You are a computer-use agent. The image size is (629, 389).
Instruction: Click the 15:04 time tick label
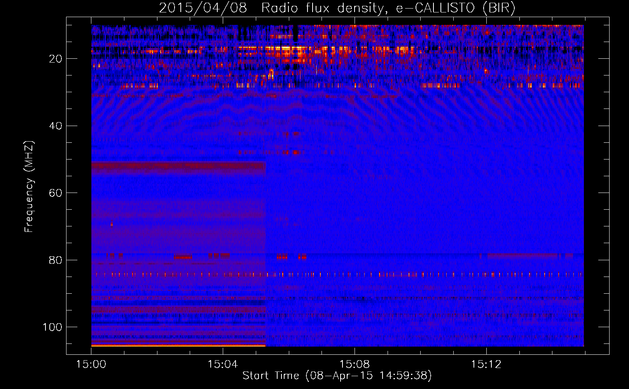coord(223,364)
